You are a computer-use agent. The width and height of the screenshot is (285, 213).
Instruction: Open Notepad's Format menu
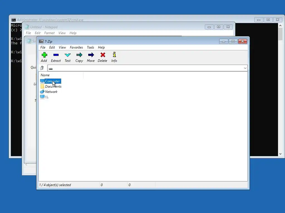tap(50, 33)
